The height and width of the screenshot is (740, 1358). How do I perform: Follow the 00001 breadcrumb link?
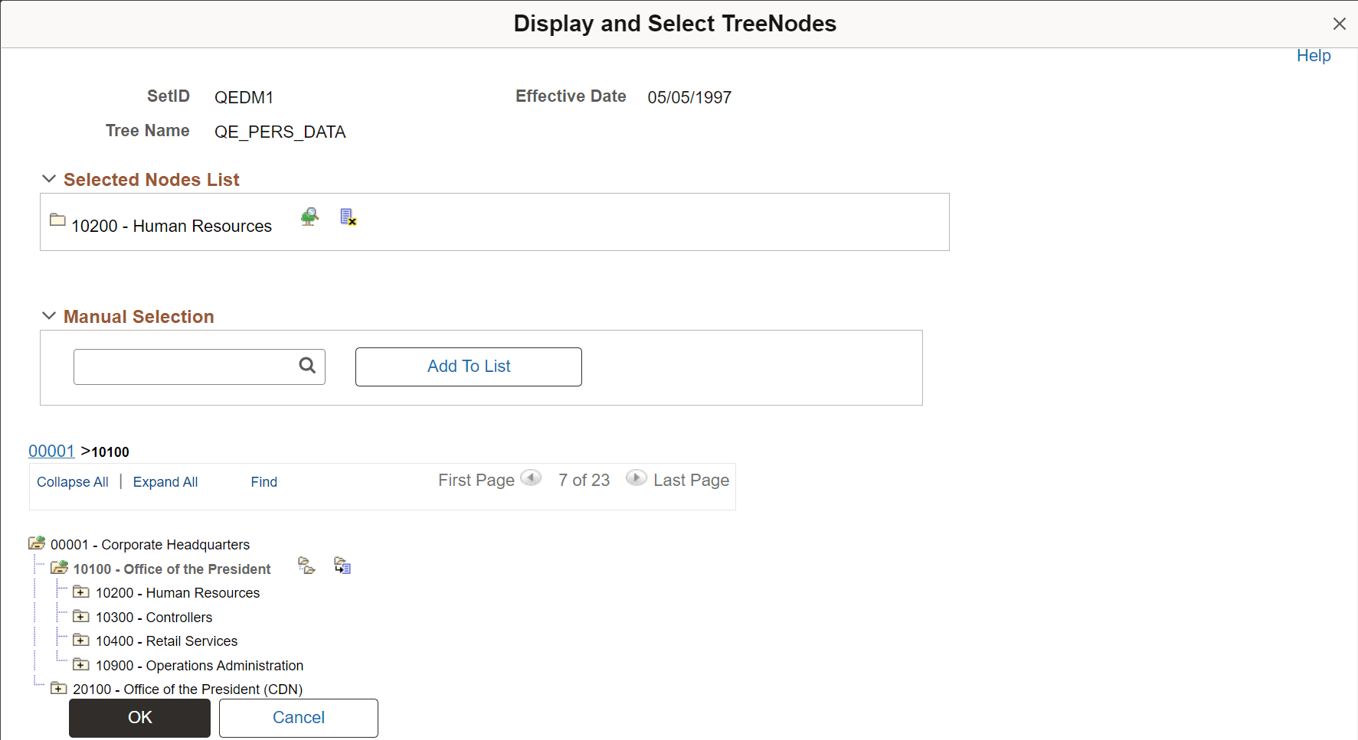pyautogui.click(x=51, y=451)
